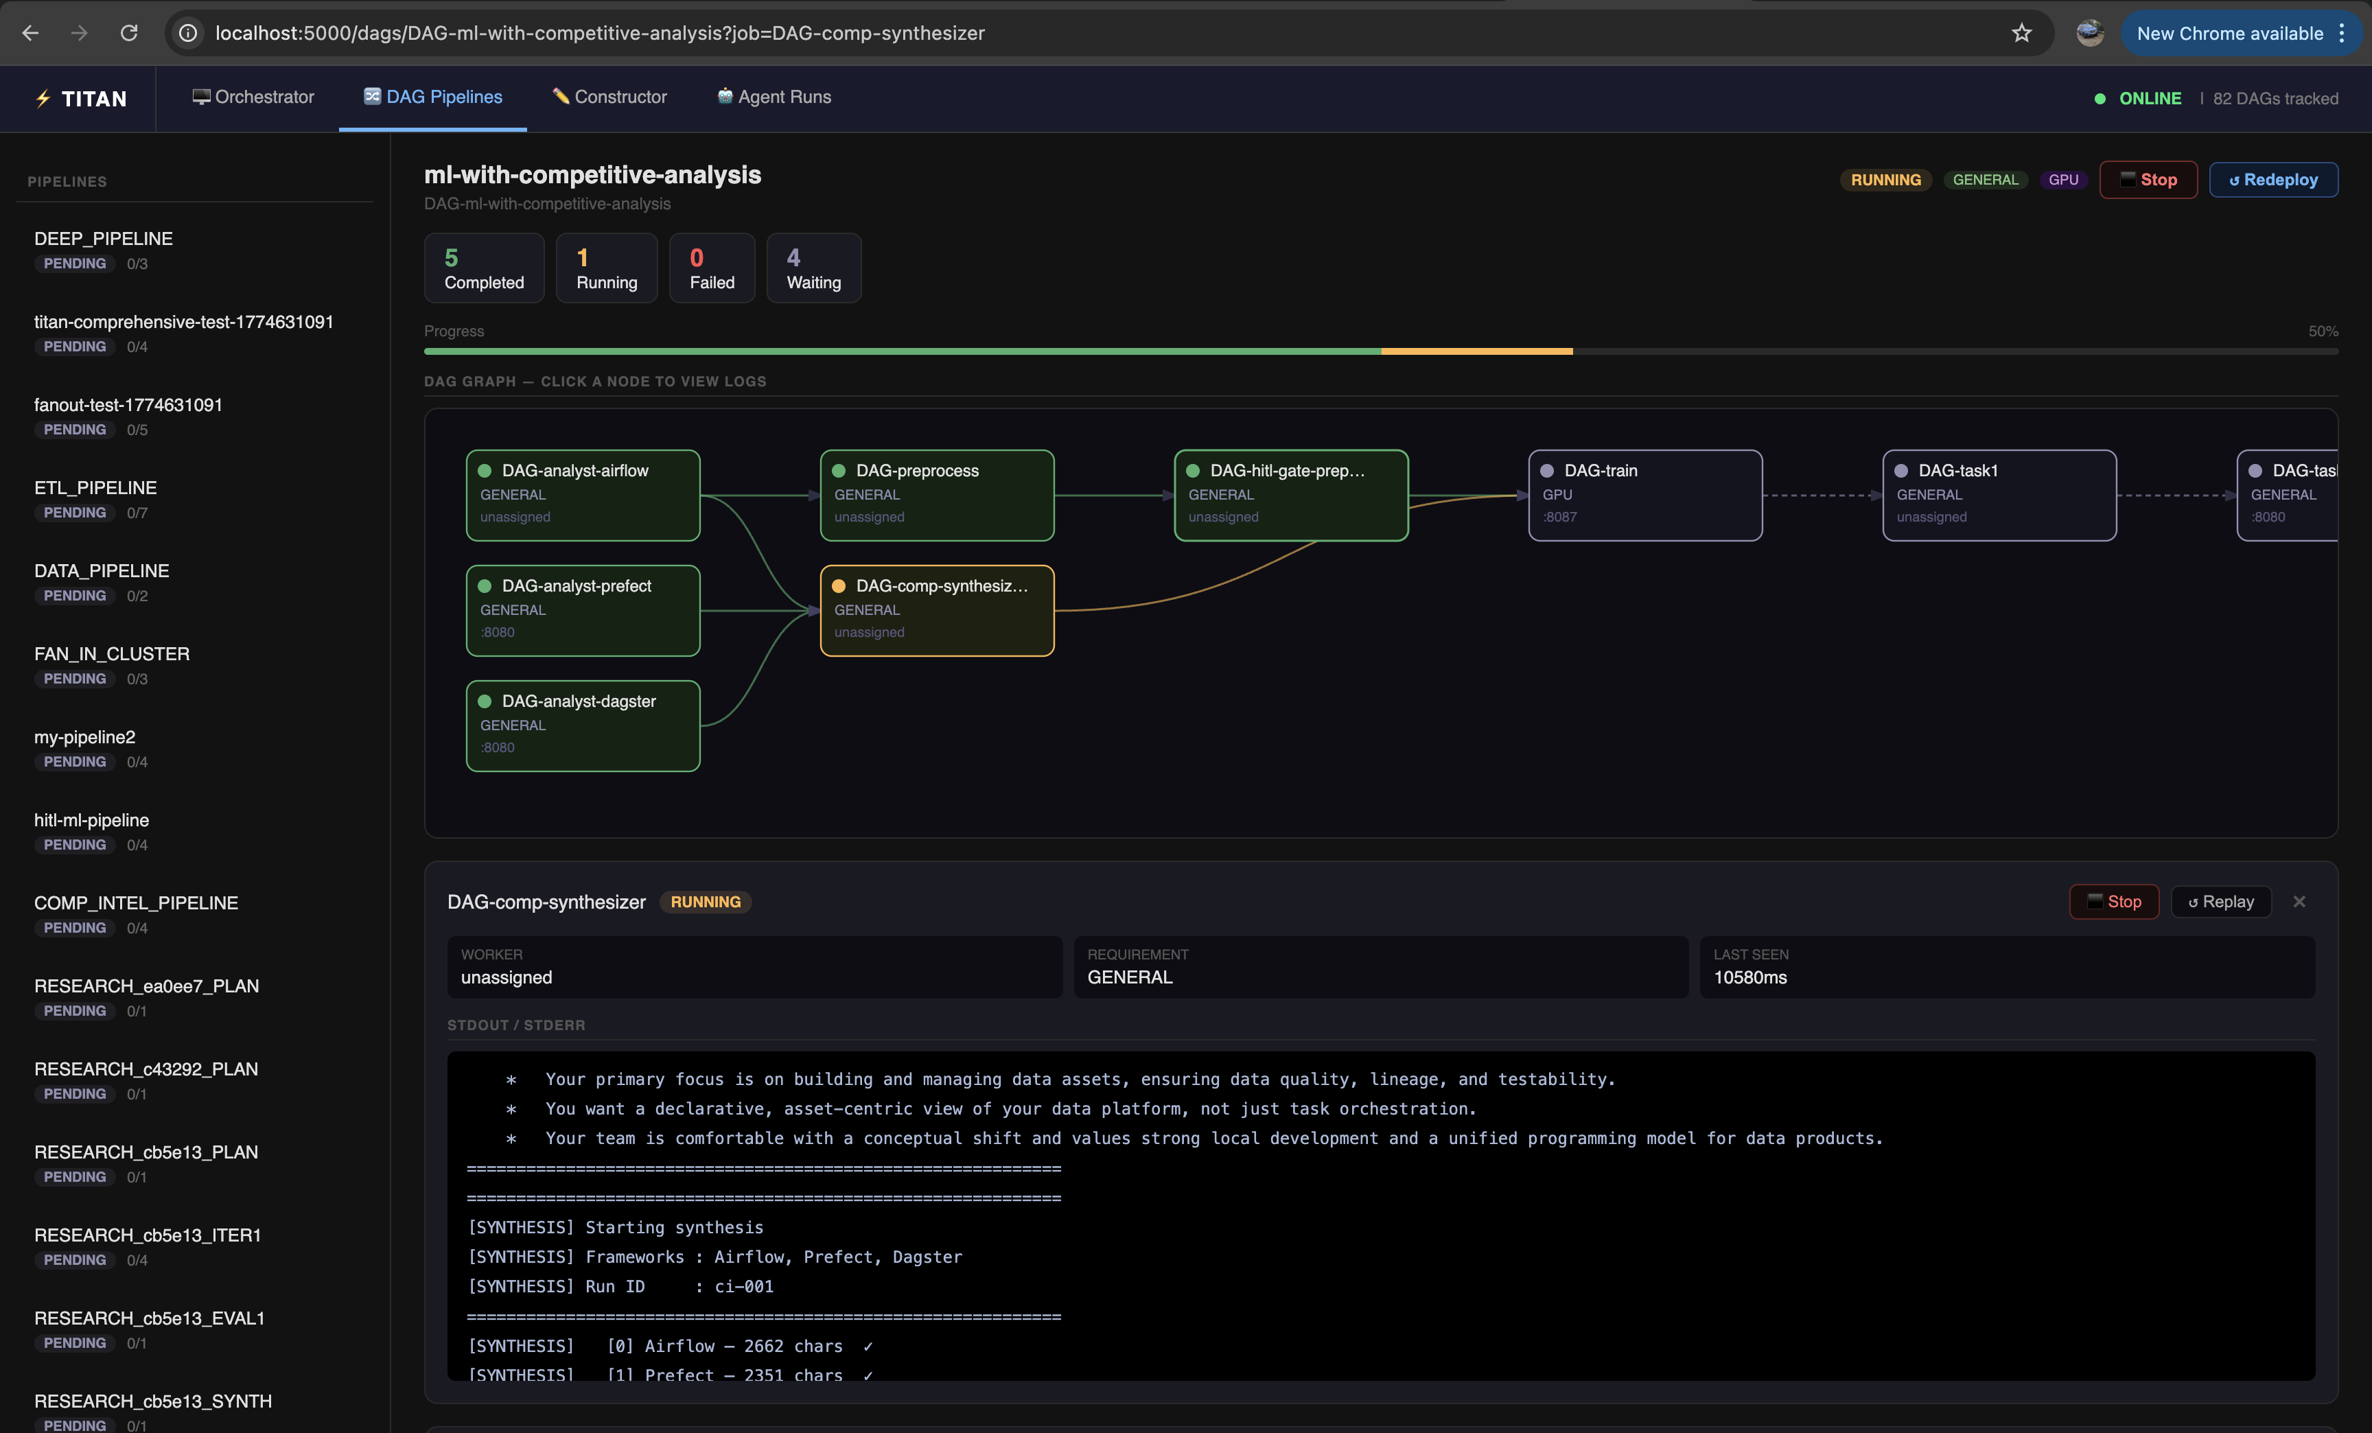Close the DAG-comp-synthesizer log panel
The width and height of the screenshot is (2372, 1433).
point(2299,902)
